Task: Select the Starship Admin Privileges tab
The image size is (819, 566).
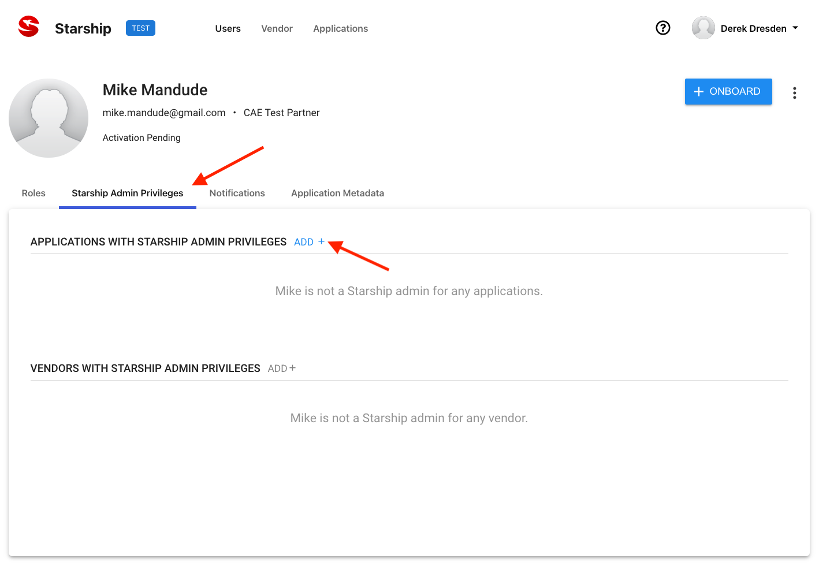Action: click(127, 193)
